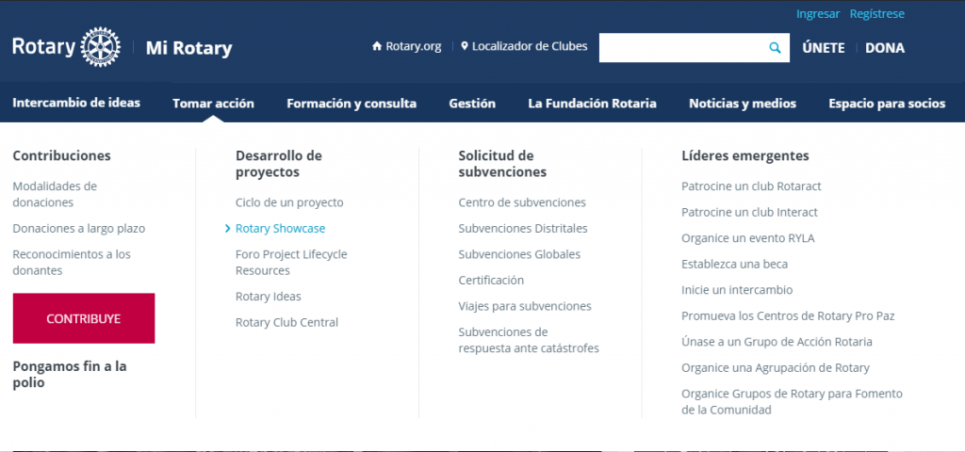Click the search magnifier icon
The image size is (965, 452).
coord(775,48)
